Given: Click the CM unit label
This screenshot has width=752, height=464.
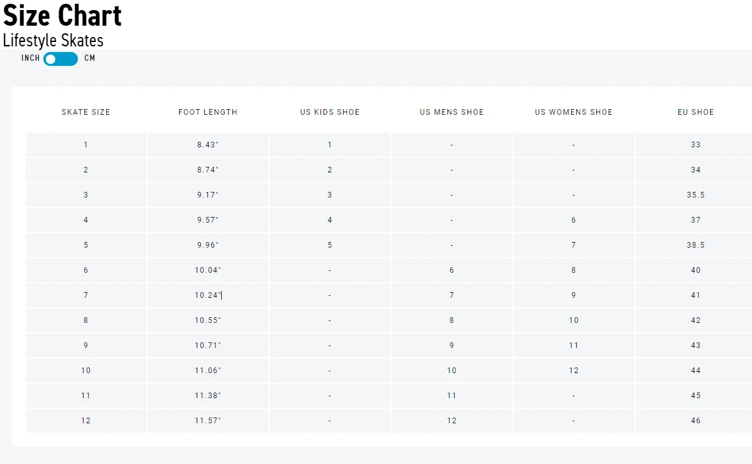Looking at the screenshot, I should click(90, 58).
